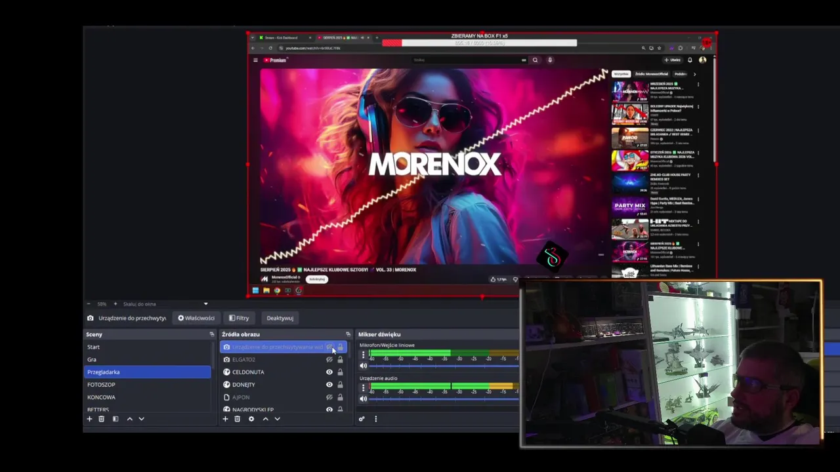
Task: Hide the CELDONUTA source
Action: (329, 372)
